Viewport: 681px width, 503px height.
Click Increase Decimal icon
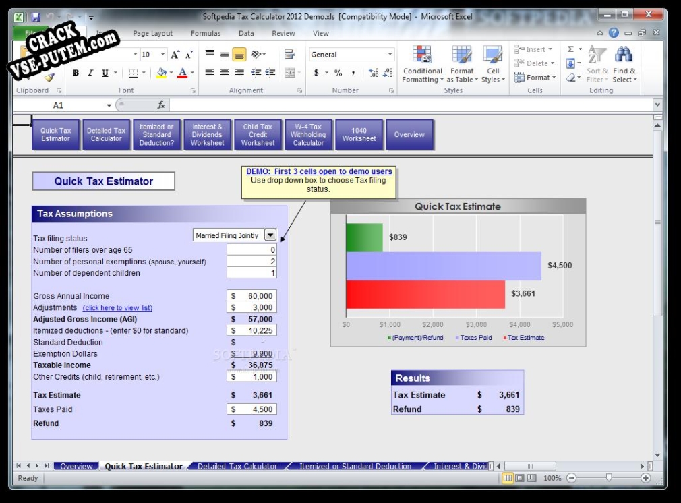point(374,73)
